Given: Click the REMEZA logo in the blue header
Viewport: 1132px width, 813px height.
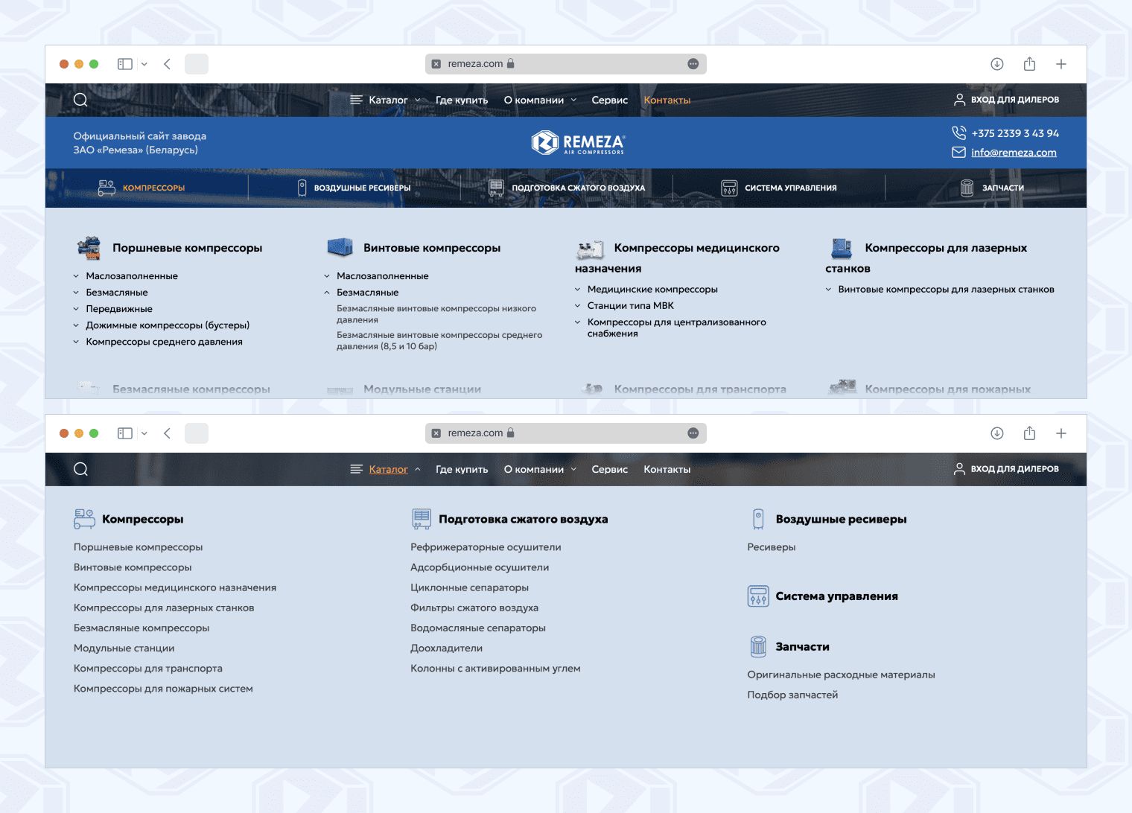Looking at the screenshot, I should pos(578,142).
